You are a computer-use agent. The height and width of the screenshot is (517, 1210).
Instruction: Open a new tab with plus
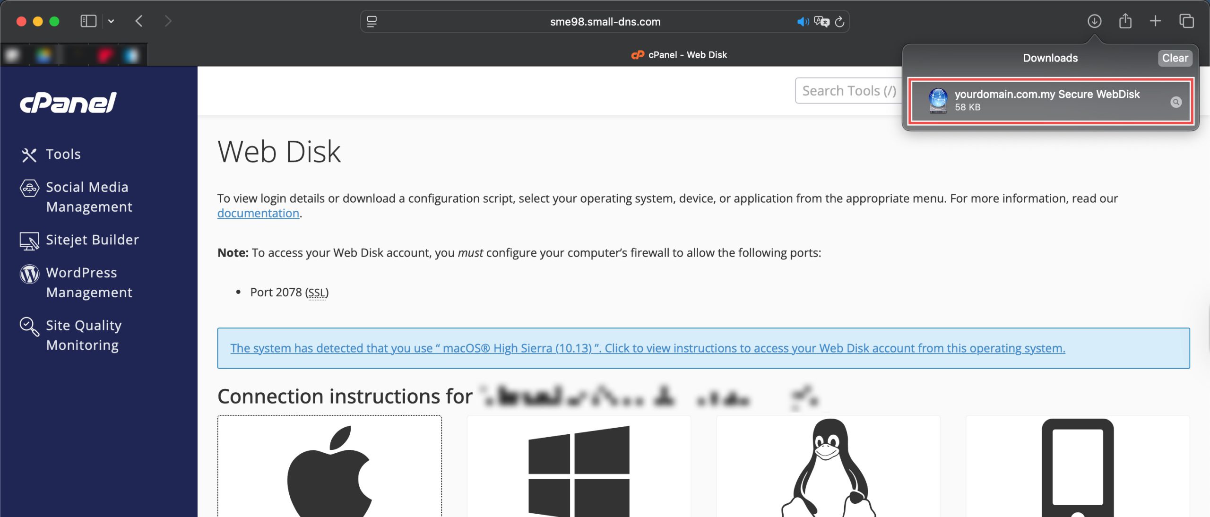tap(1155, 21)
